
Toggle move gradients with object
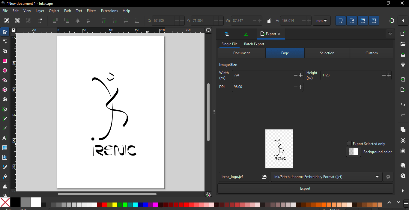pyautogui.click(x=363, y=21)
